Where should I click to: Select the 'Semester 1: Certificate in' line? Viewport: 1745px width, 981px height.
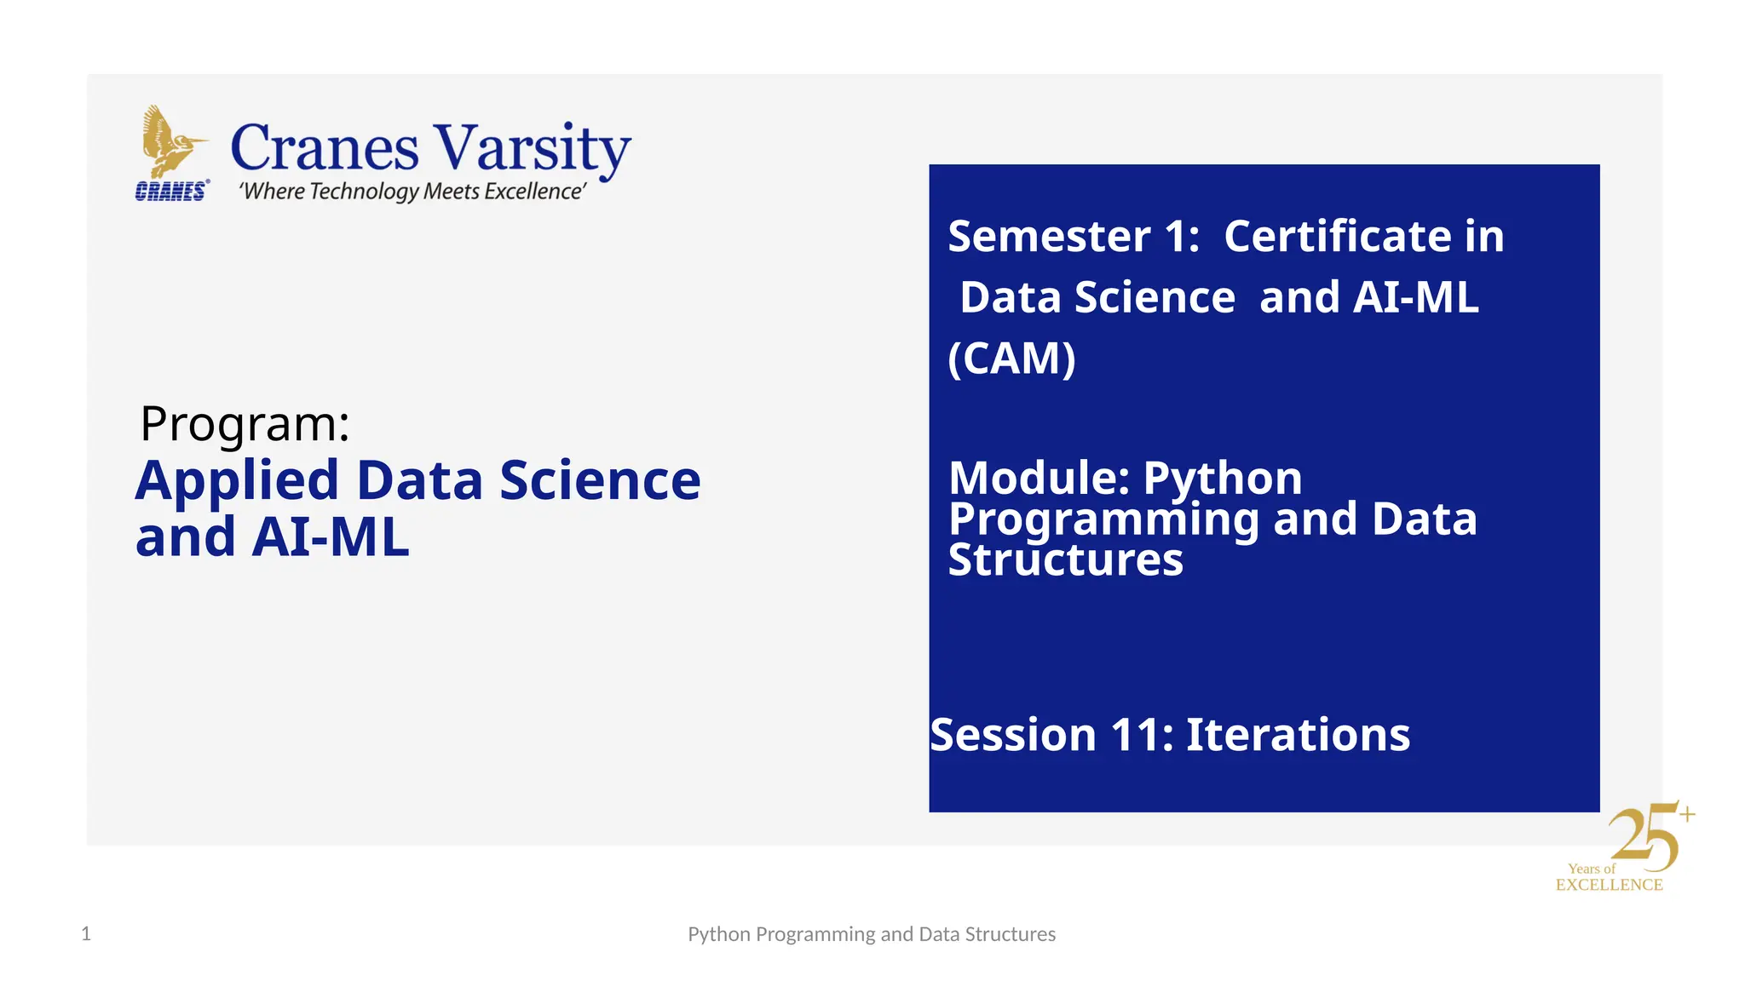pos(1225,236)
